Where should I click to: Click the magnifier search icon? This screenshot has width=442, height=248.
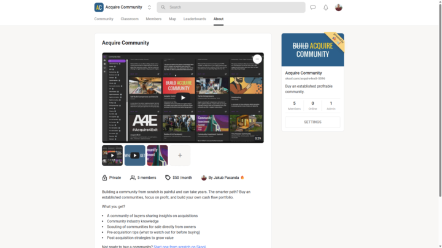pyautogui.click(x=163, y=7)
